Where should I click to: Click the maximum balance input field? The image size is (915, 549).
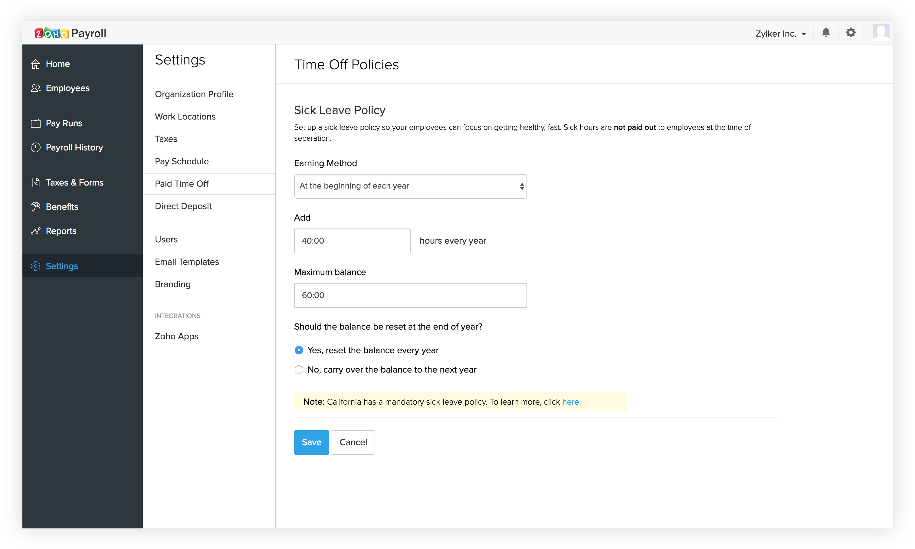tap(410, 295)
